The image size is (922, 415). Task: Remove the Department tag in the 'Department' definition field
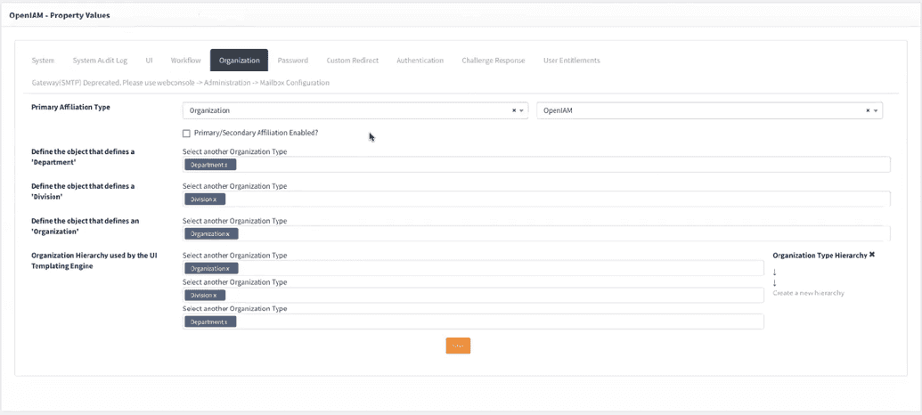coord(226,165)
